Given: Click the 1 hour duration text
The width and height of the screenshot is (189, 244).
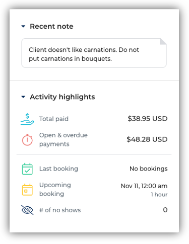Looking at the screenshot, I should 159,195.
